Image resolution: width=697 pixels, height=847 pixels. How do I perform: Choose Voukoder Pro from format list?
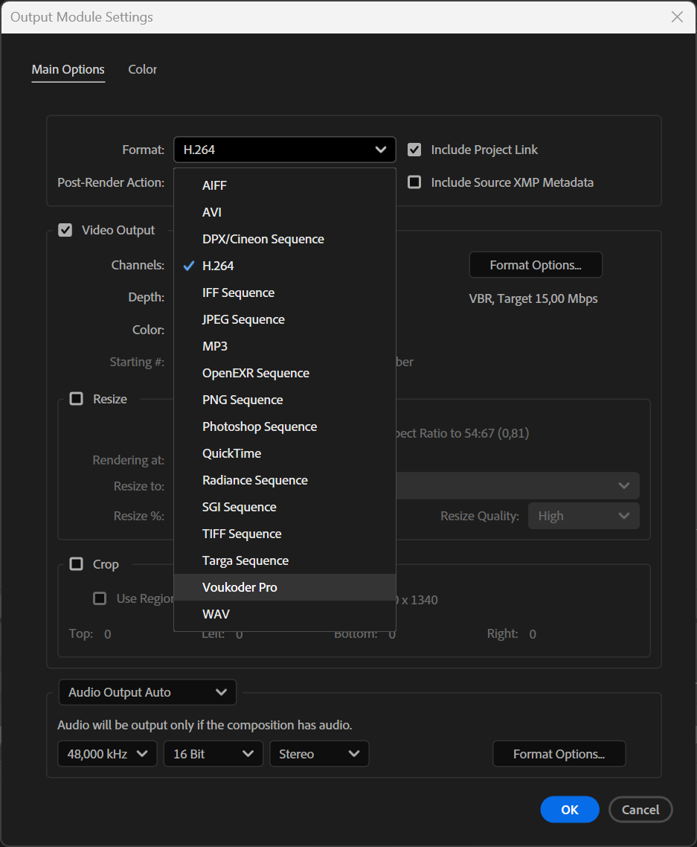pos(240,587)
